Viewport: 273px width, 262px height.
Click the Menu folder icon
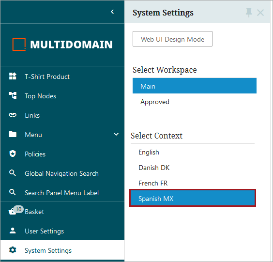13,134
